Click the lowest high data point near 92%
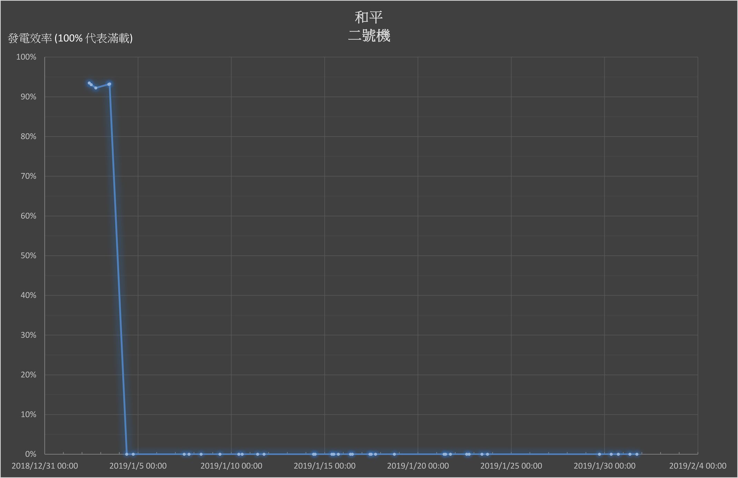Screen dimensions: 738x478 click(x=96, y=88)
